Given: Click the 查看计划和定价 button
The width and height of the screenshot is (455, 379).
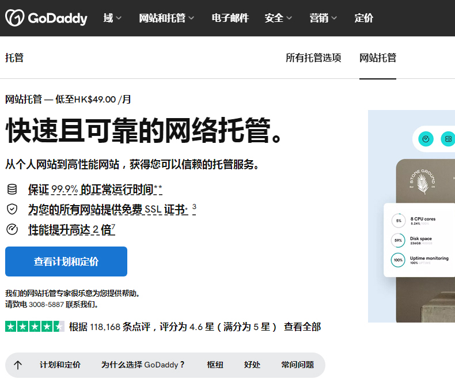Looking at the screenshot, I should pyautogui.click(x=66, y=261).
